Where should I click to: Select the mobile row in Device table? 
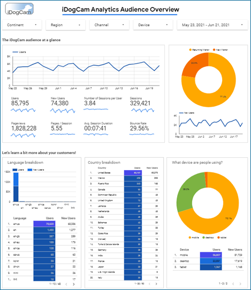208,255
